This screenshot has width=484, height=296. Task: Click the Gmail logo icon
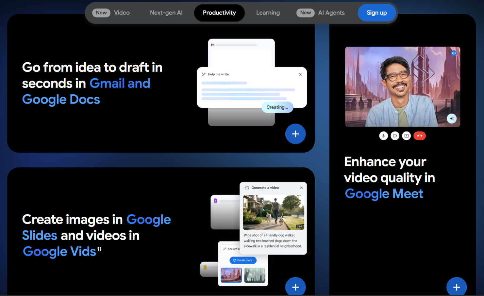coord(213,45)
